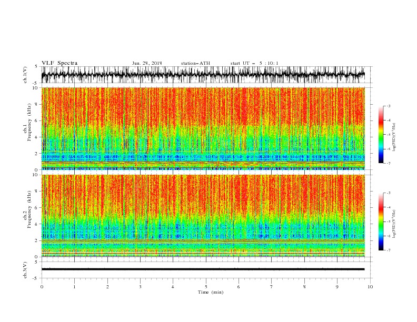The width and height of the screenshot is (417, 322).
Task: Click inside the ch.2 spectrogram panel
Action: [203, 216]
